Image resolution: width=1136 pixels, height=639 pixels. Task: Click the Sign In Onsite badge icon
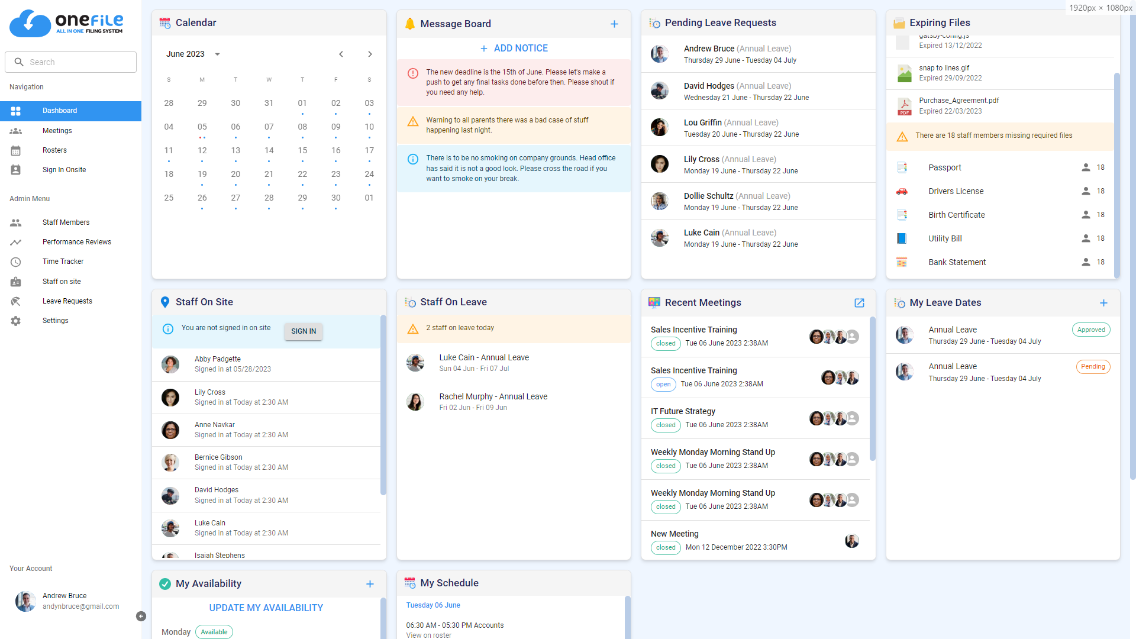15,170
